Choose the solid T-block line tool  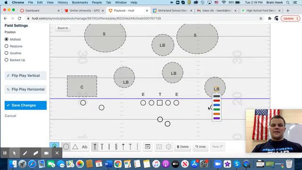pos(102,147)
